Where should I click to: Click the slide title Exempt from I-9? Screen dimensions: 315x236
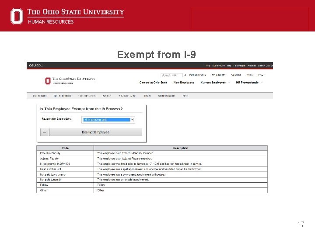156,55
